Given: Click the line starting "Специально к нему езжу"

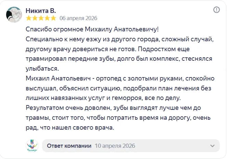Looking at the screenshot, I should (x=120, y=39).
